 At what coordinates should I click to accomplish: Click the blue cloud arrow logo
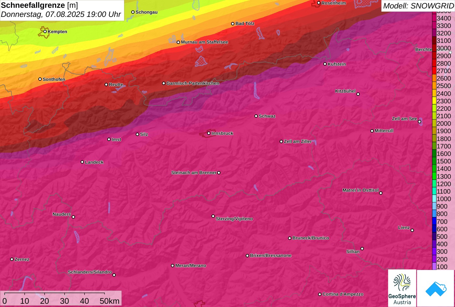pyautogui.click(x=435, y=288)
